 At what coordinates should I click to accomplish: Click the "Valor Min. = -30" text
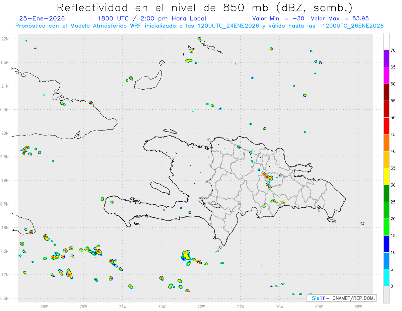click(x=278, y=18)
